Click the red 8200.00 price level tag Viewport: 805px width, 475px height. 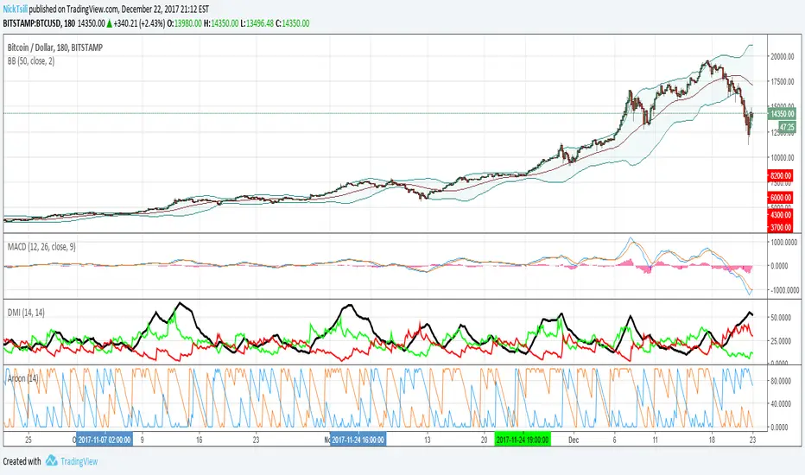pyautogui.click(x=780, y=175)
